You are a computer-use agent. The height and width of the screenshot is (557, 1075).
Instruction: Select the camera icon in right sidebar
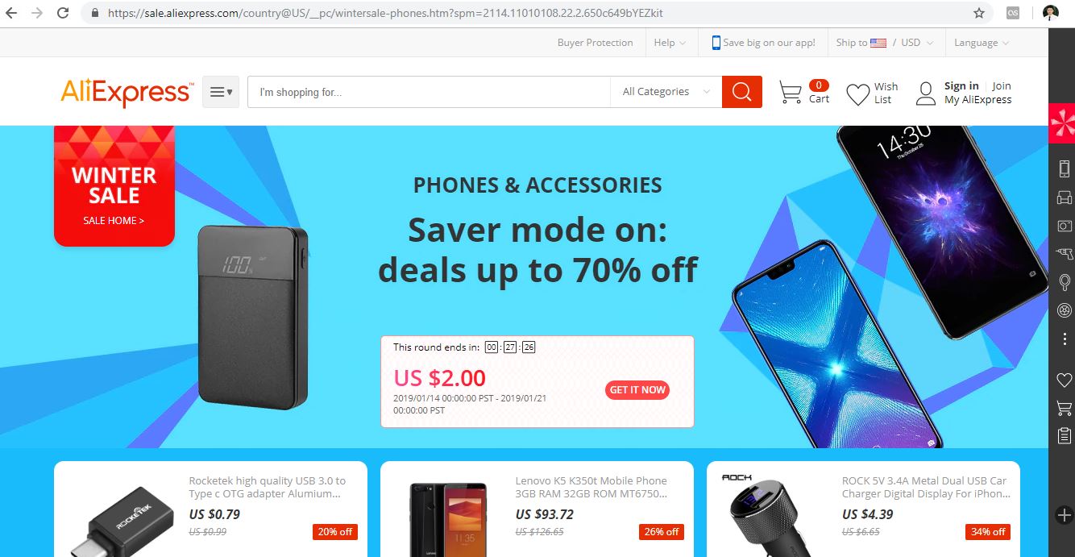click(1064, 226)
